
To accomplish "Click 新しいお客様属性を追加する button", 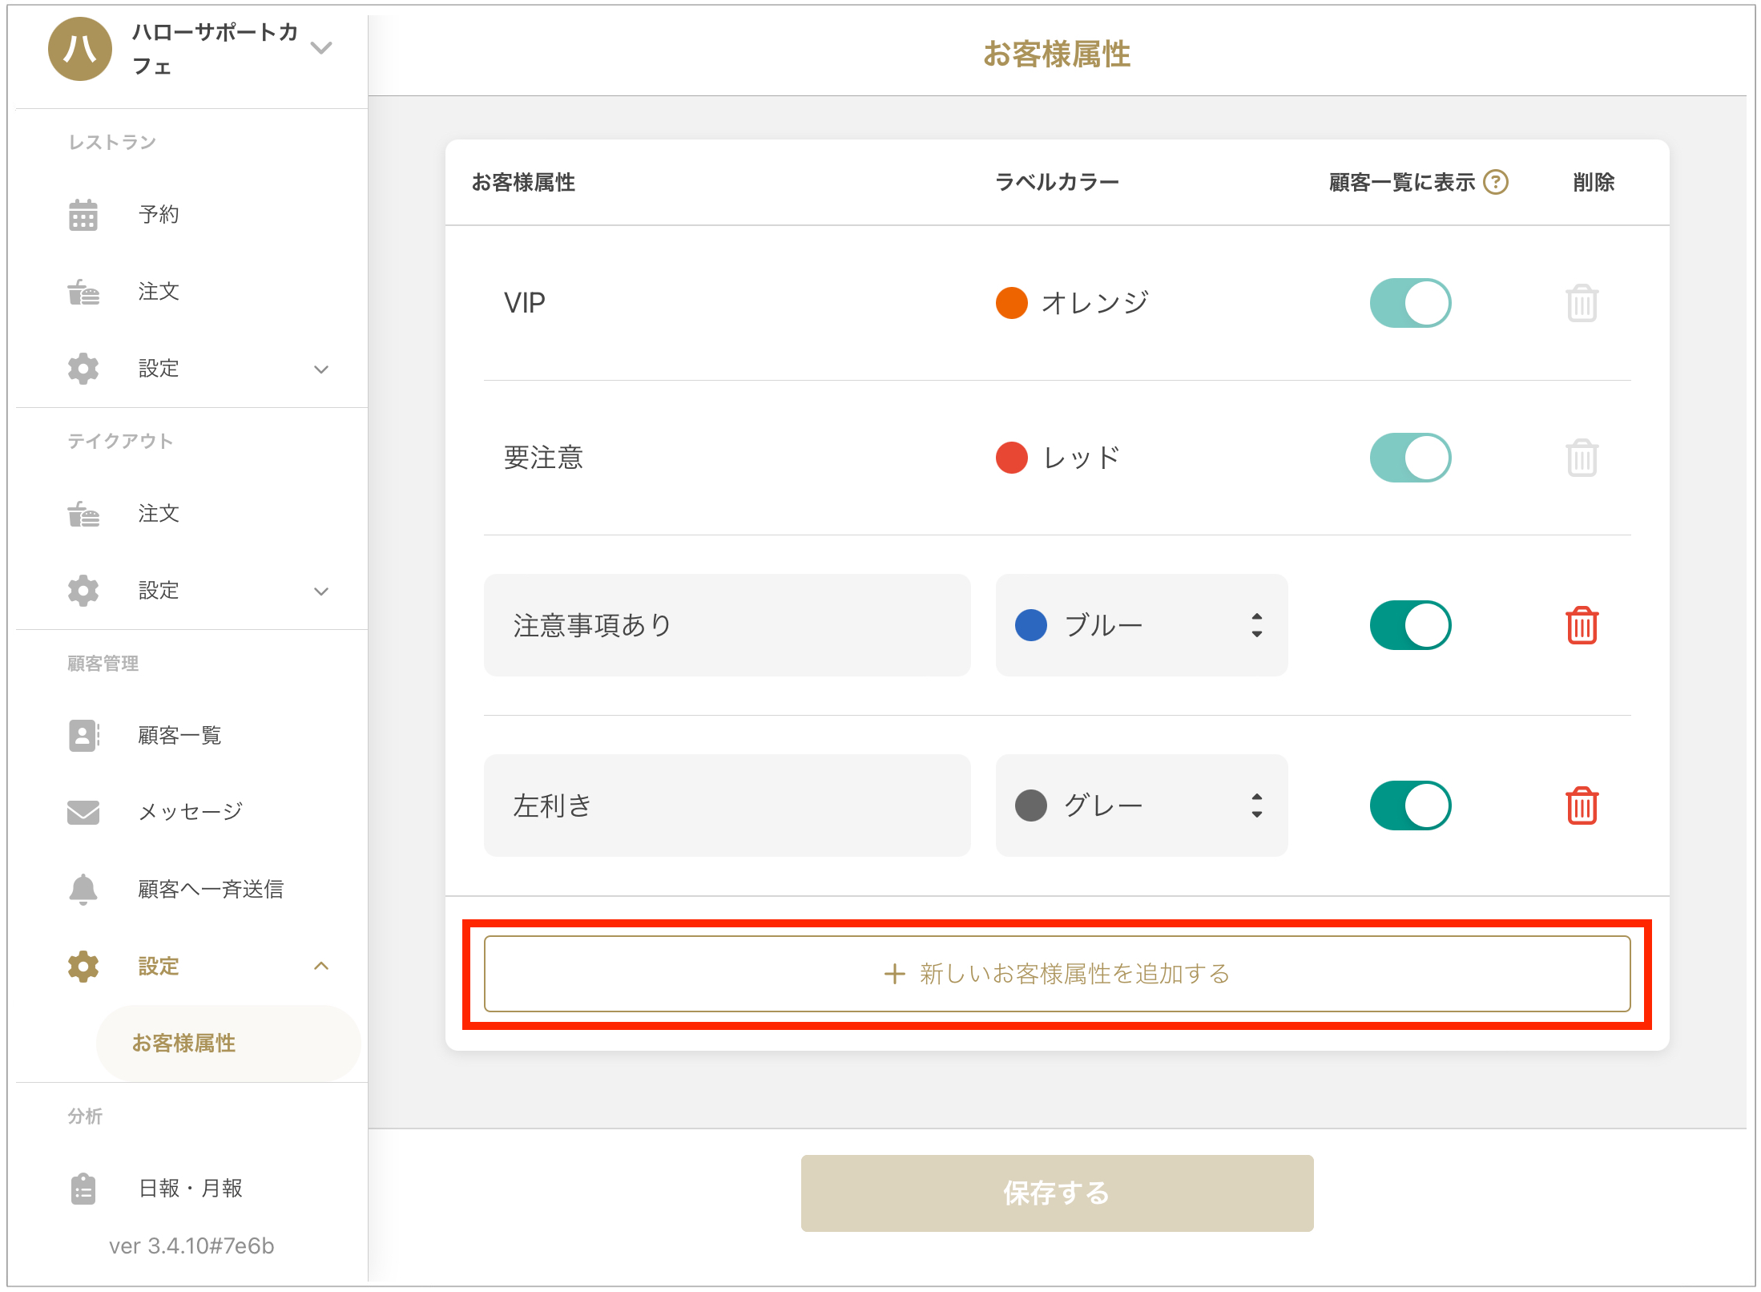I will pos(1057,974).
